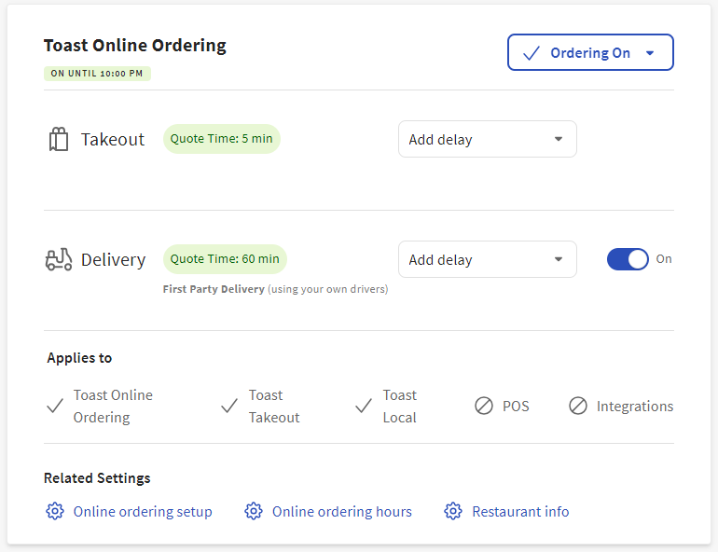Click the On Until 10:00 PM status badge

(97, 74)
